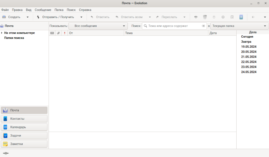Click the Создать new message button

[12, 17]
